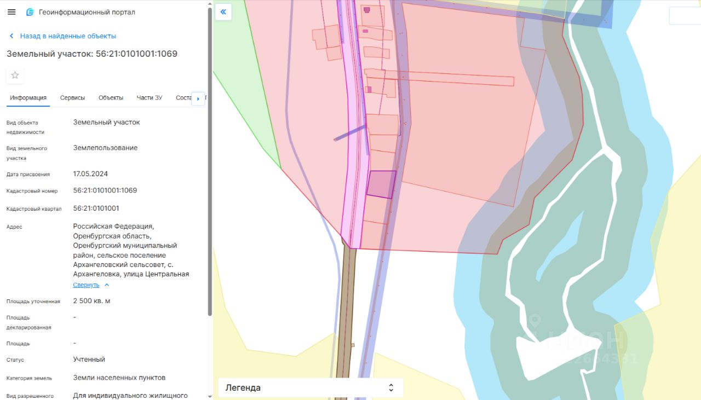Screen dimensions: 701x400
Task: Click the Геоинформационный портал logo icon
Action: [30, 12]
